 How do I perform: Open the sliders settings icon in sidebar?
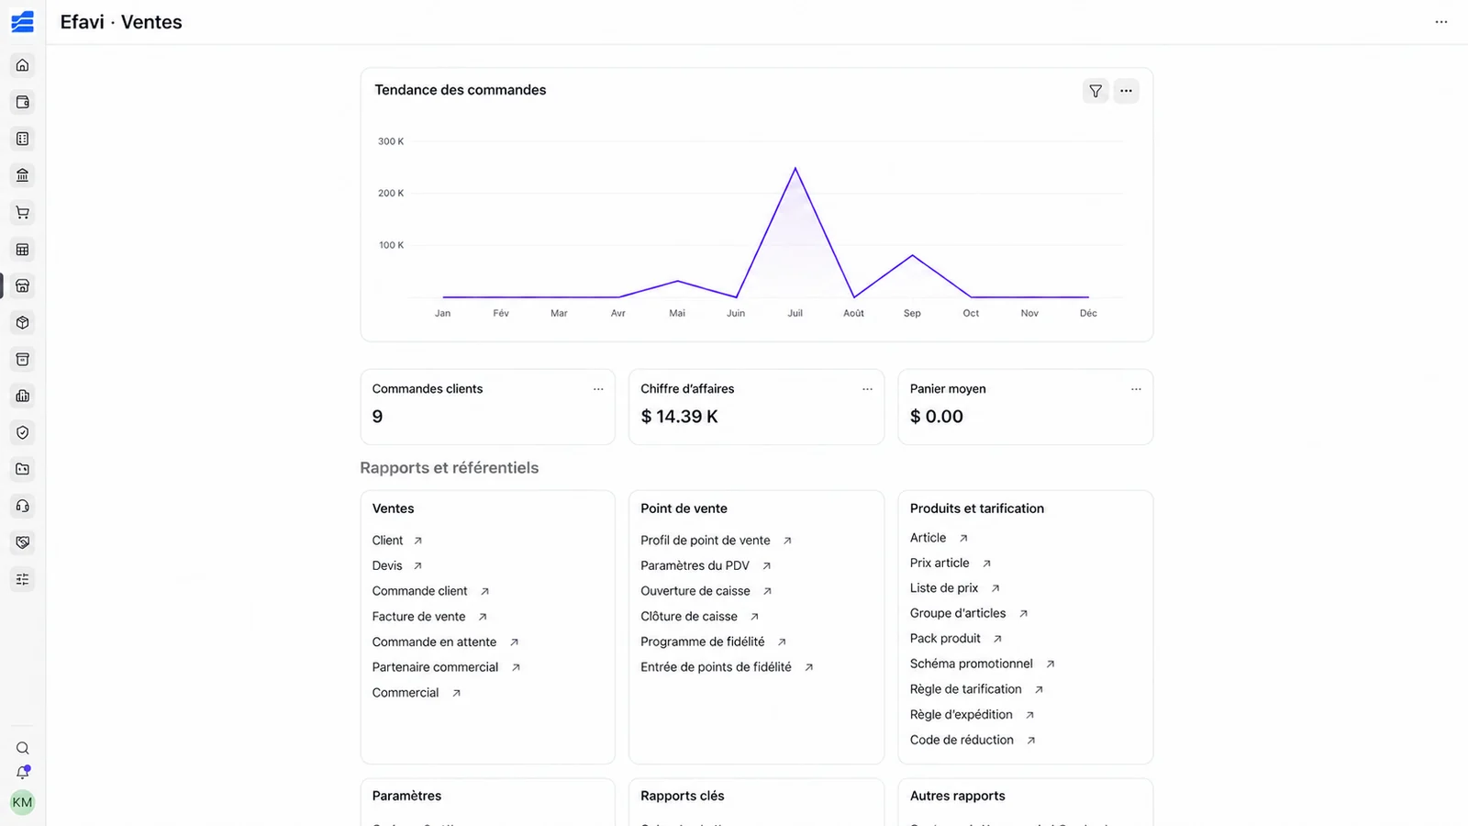click(x=23, y=579)
